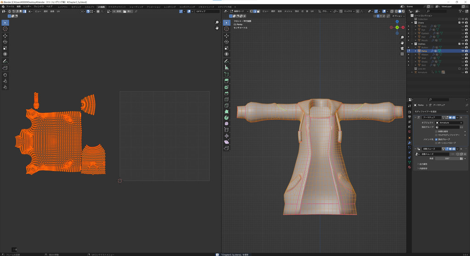Switch to the シェーディング workspace tab

point(136,7)
